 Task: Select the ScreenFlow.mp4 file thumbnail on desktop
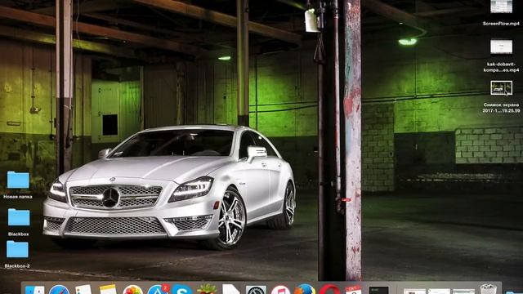click(x=501, y=7)
